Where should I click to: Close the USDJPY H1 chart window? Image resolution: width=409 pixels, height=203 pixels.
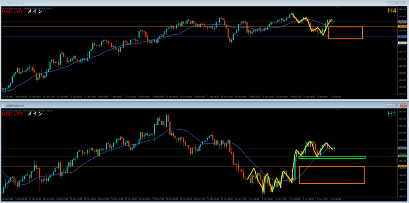(403, 105)
